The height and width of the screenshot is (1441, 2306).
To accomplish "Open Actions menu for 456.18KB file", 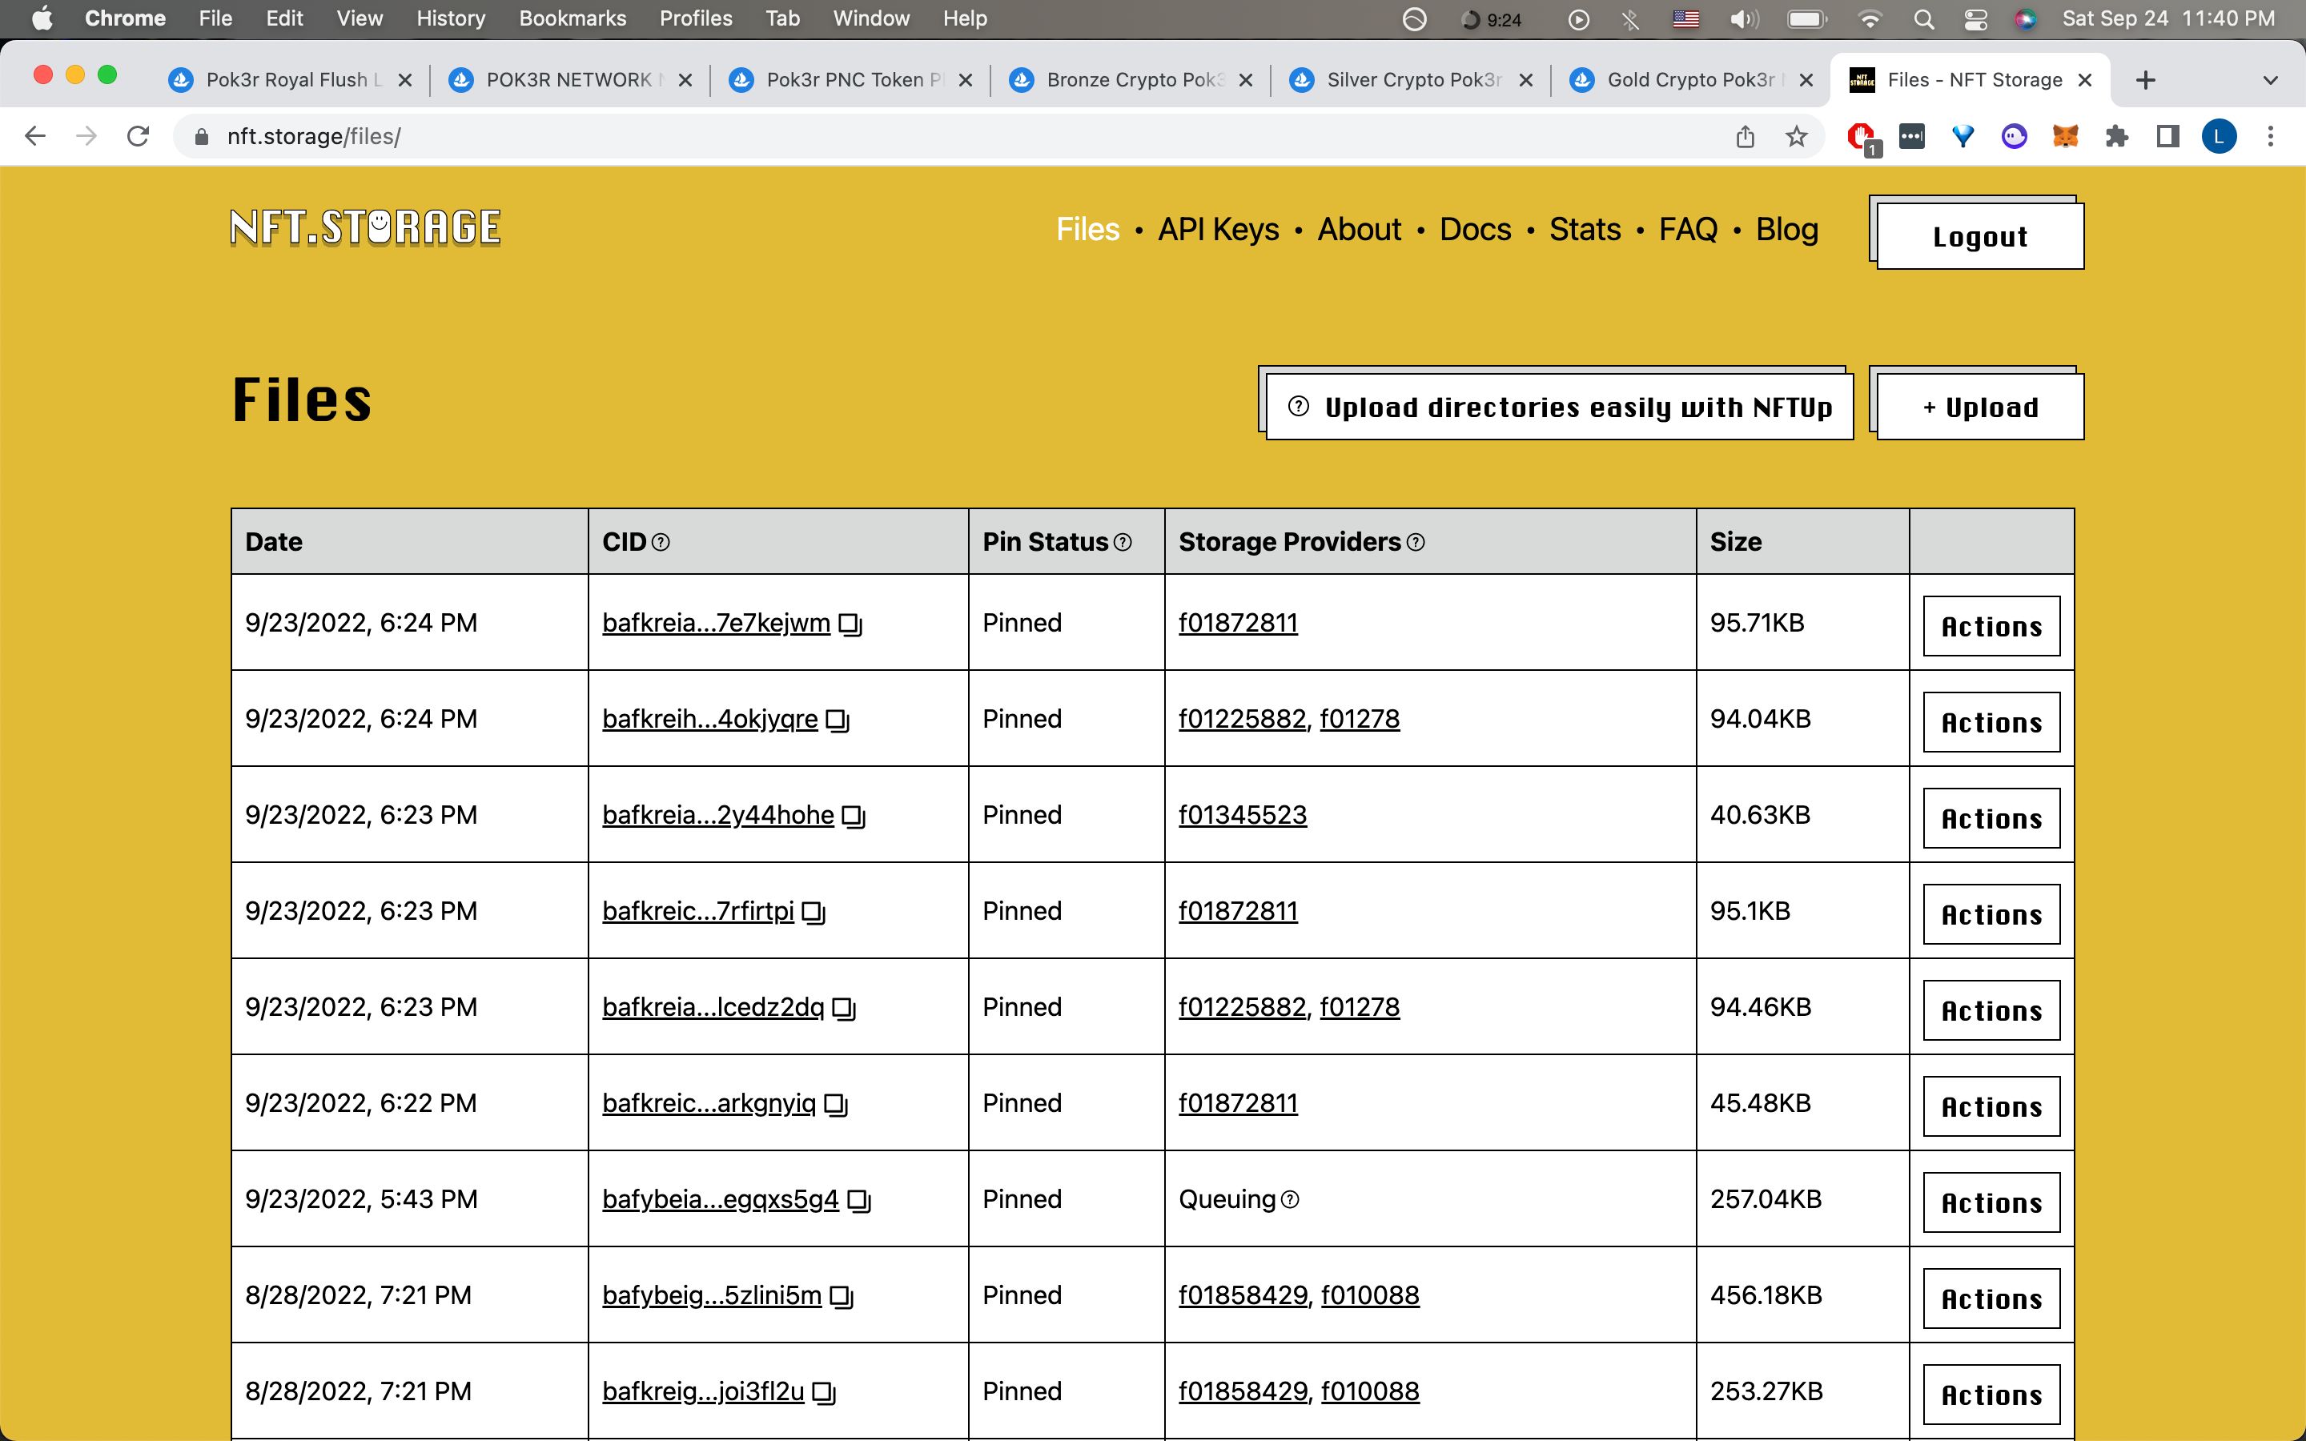I will point(1991,1299).
